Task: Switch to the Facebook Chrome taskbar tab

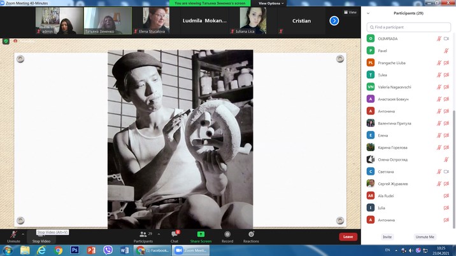Action: [153, 250]
